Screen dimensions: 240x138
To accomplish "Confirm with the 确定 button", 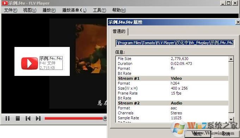I will click(197, 134).
